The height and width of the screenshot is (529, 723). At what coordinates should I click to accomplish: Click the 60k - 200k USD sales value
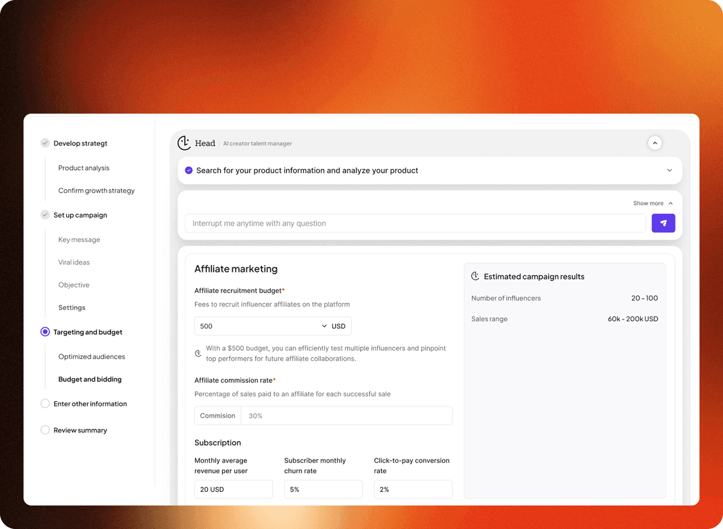[x=633, y=319]
